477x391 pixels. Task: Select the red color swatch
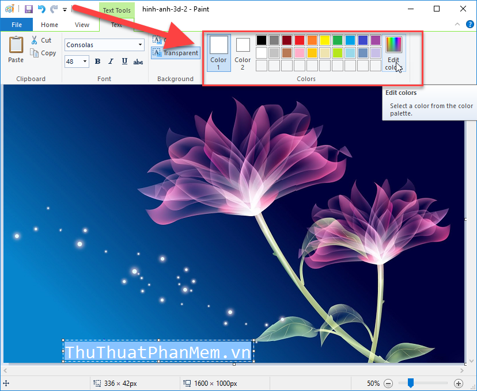click(x=299, y=40)
